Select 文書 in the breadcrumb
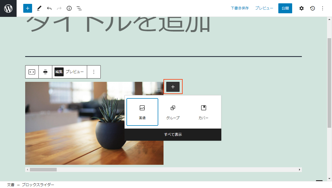 [11, 185]
